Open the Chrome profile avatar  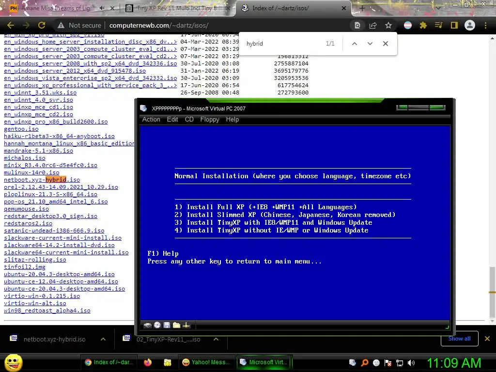pyautogui.click(x=470, y=25)
